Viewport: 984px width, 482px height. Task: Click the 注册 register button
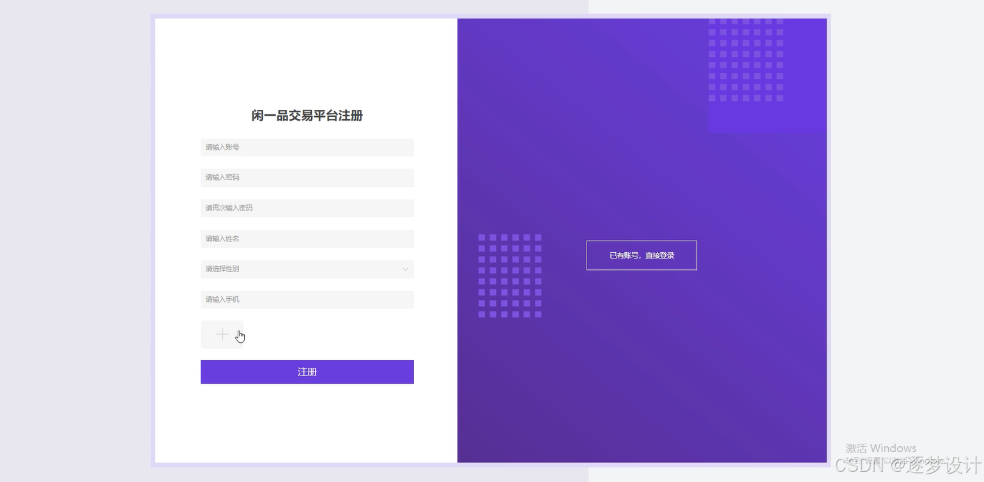click(307, 372)
